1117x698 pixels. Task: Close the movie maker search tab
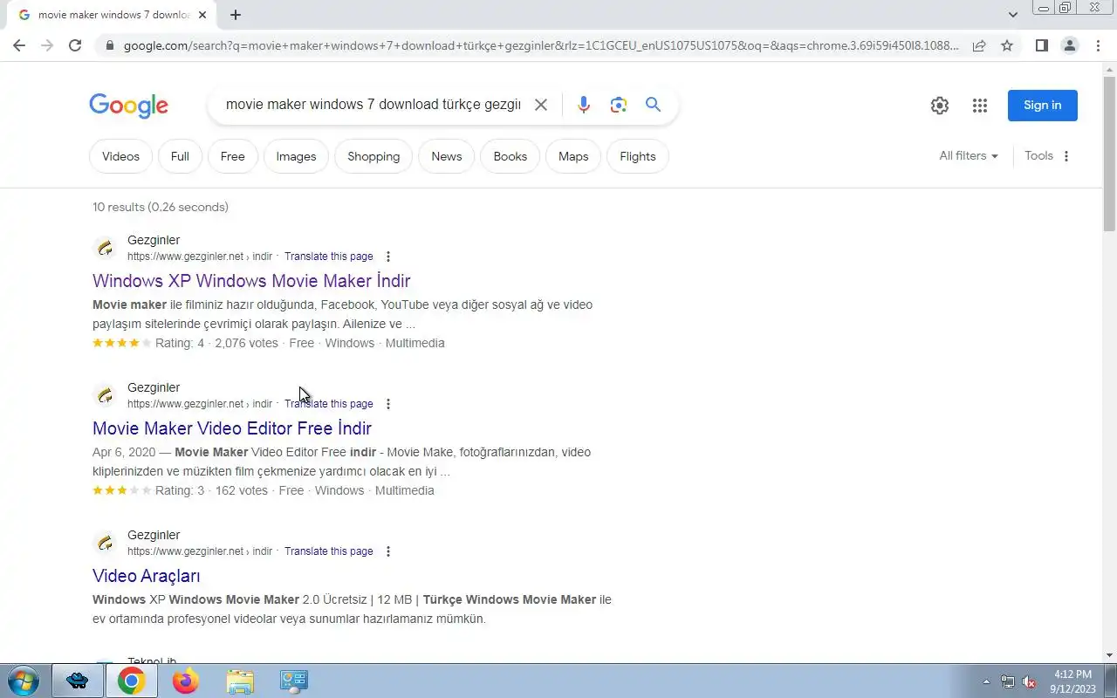tap(203, 15)
